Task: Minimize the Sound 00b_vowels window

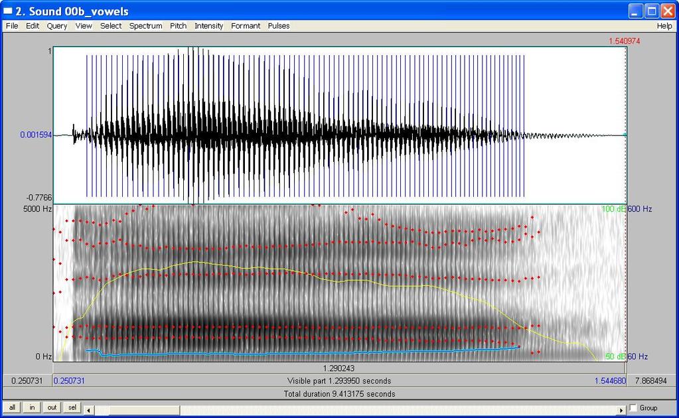Action: [x=636, y=11]
